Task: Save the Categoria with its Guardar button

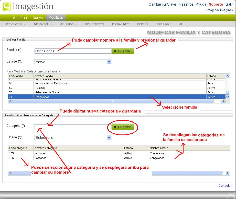Action: tap(123, 127)
